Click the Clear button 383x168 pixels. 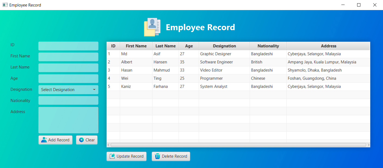tap(87, 140)
